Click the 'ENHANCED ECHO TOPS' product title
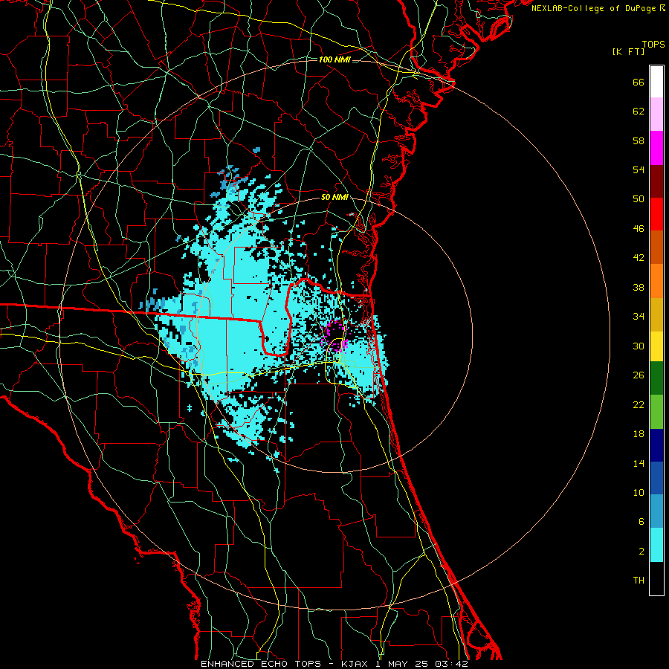 click(261, 664)
